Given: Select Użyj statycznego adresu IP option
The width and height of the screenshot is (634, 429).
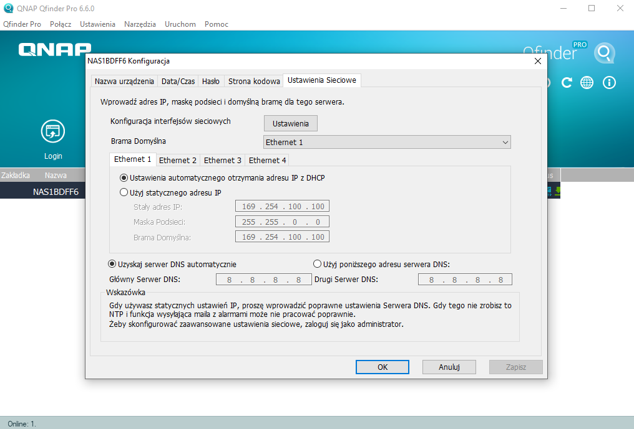Looking at the screenshot, I should (x=170, y=193).
